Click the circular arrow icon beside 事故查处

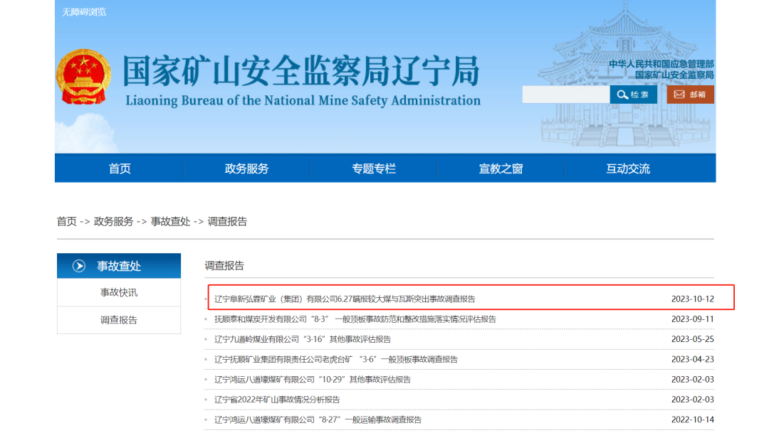pos(78,265)
